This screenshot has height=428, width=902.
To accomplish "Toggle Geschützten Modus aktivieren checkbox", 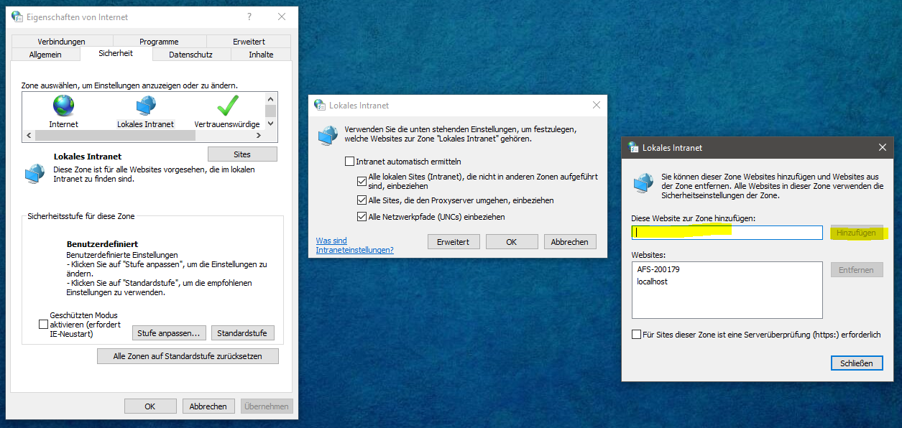I will (43, 325).
